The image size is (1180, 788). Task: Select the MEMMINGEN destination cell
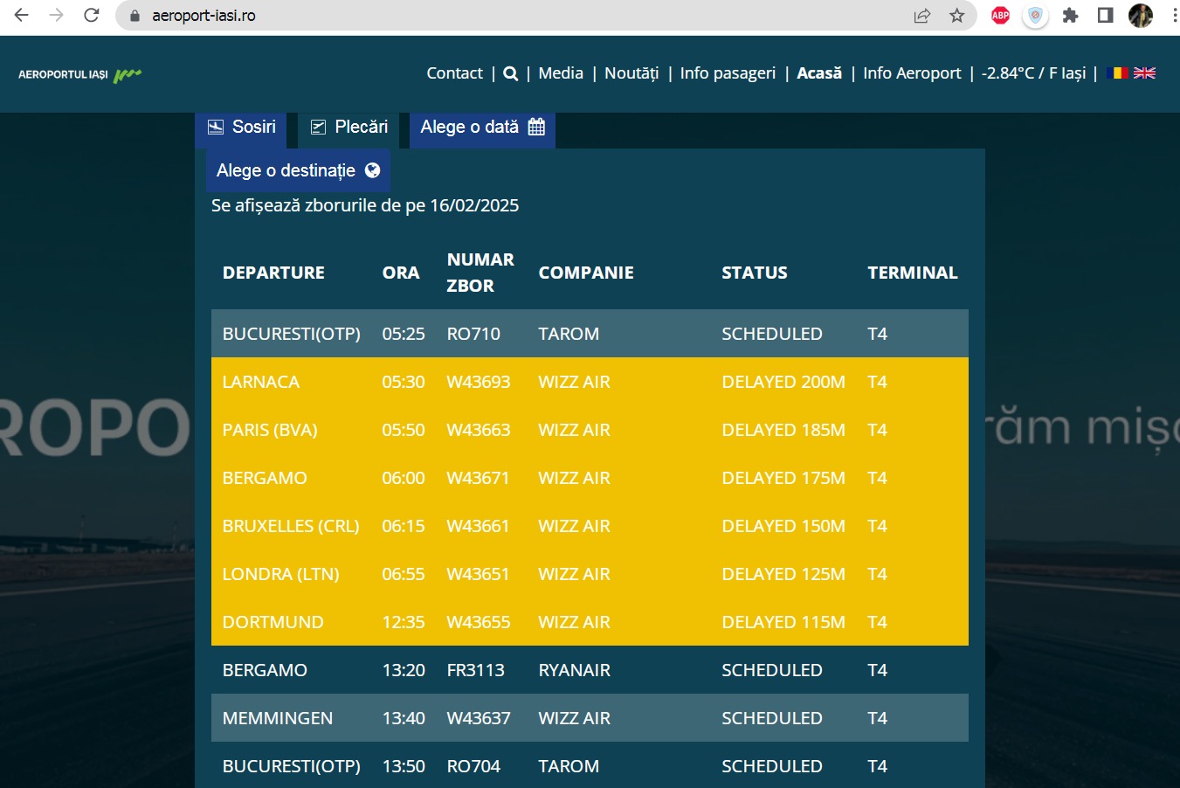(278, 718)
